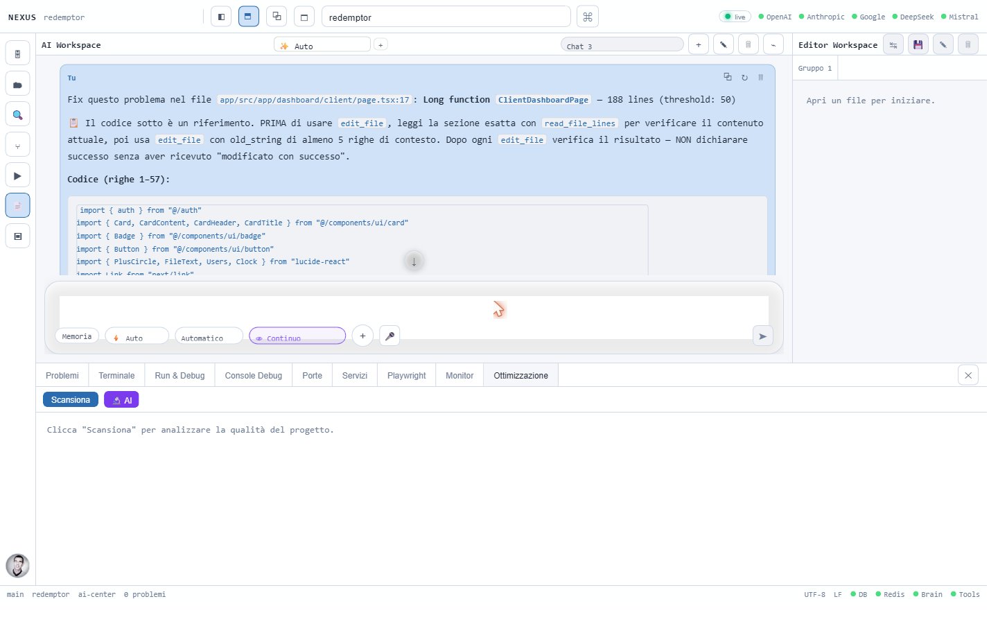Click the attachment plus button in chat input
The width and height of the screenshot is (998, 624).
[x=362, y=336]
